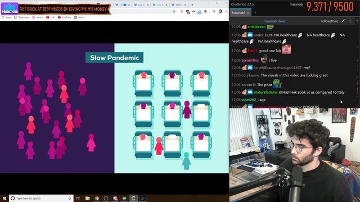Image resolution: width=360 pixels, height=202 pixels.
Task: Click the emote in Splashfire's message
Action: (264, 59)
